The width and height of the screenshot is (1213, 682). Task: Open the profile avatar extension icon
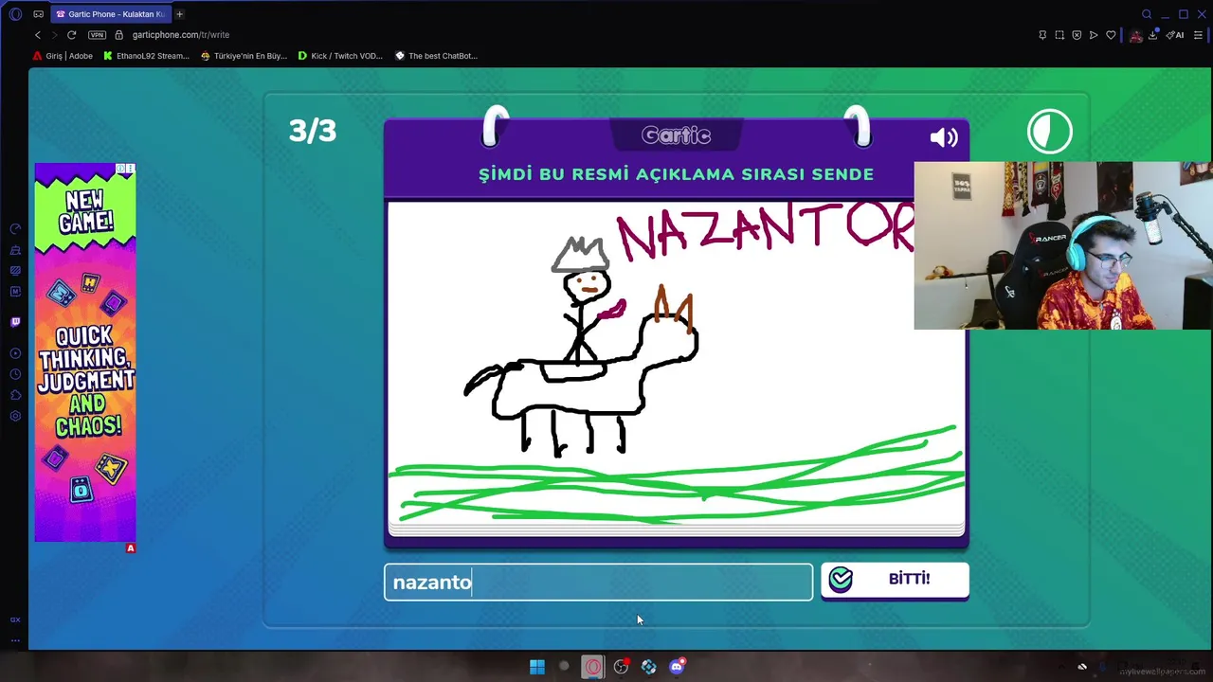1135,36
